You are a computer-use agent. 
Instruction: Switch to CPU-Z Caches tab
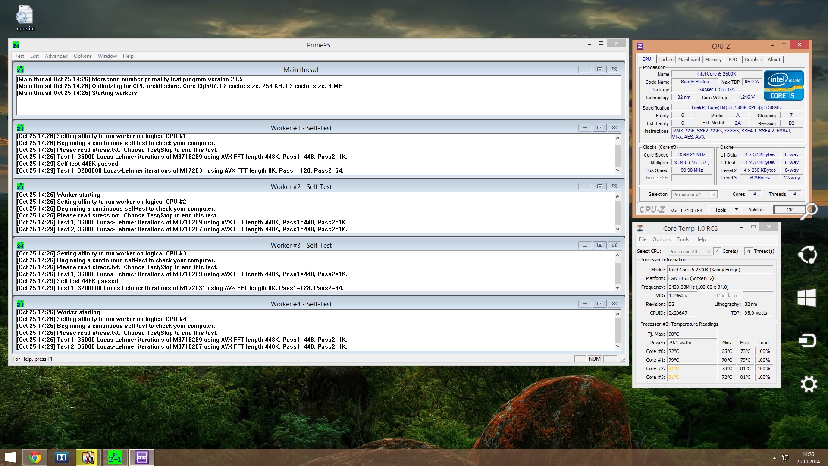click(665, 60)
